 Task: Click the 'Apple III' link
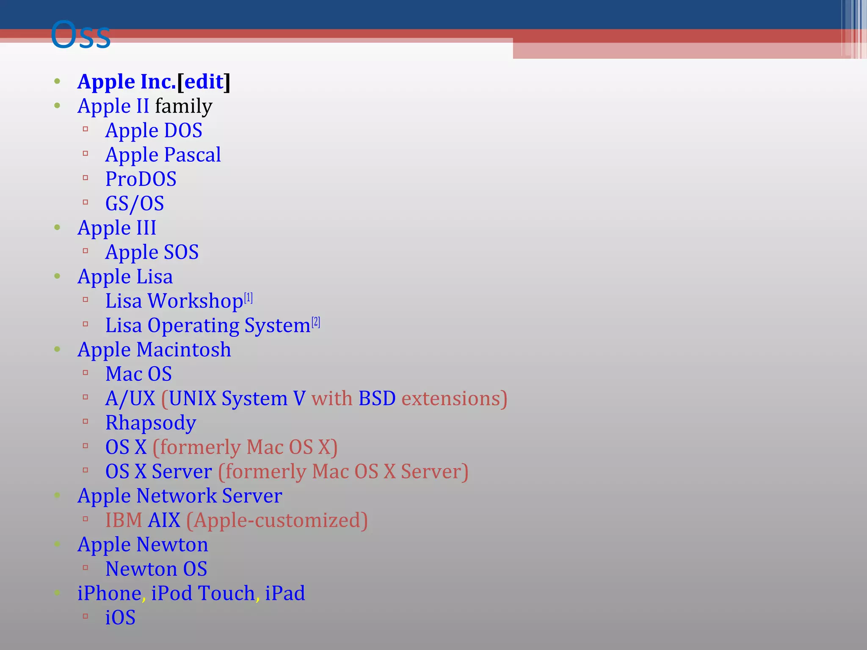pyautogui.click(x=117, y=228)
